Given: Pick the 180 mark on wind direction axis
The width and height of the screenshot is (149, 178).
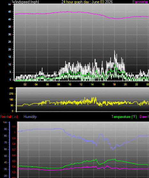Looking at the screenshot, I should [11, 99].
